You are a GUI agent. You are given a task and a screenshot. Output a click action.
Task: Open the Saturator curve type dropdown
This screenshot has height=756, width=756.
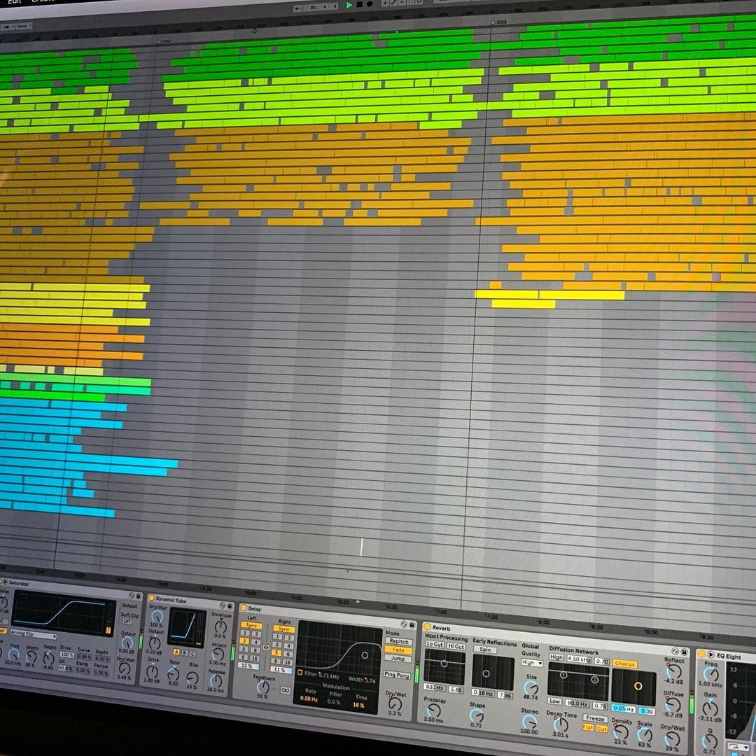point(33,633)
